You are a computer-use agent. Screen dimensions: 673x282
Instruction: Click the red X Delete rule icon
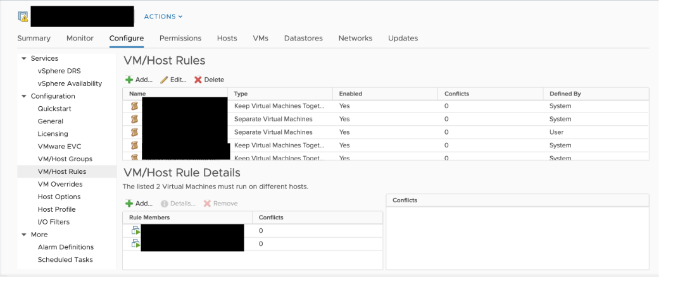198,80
